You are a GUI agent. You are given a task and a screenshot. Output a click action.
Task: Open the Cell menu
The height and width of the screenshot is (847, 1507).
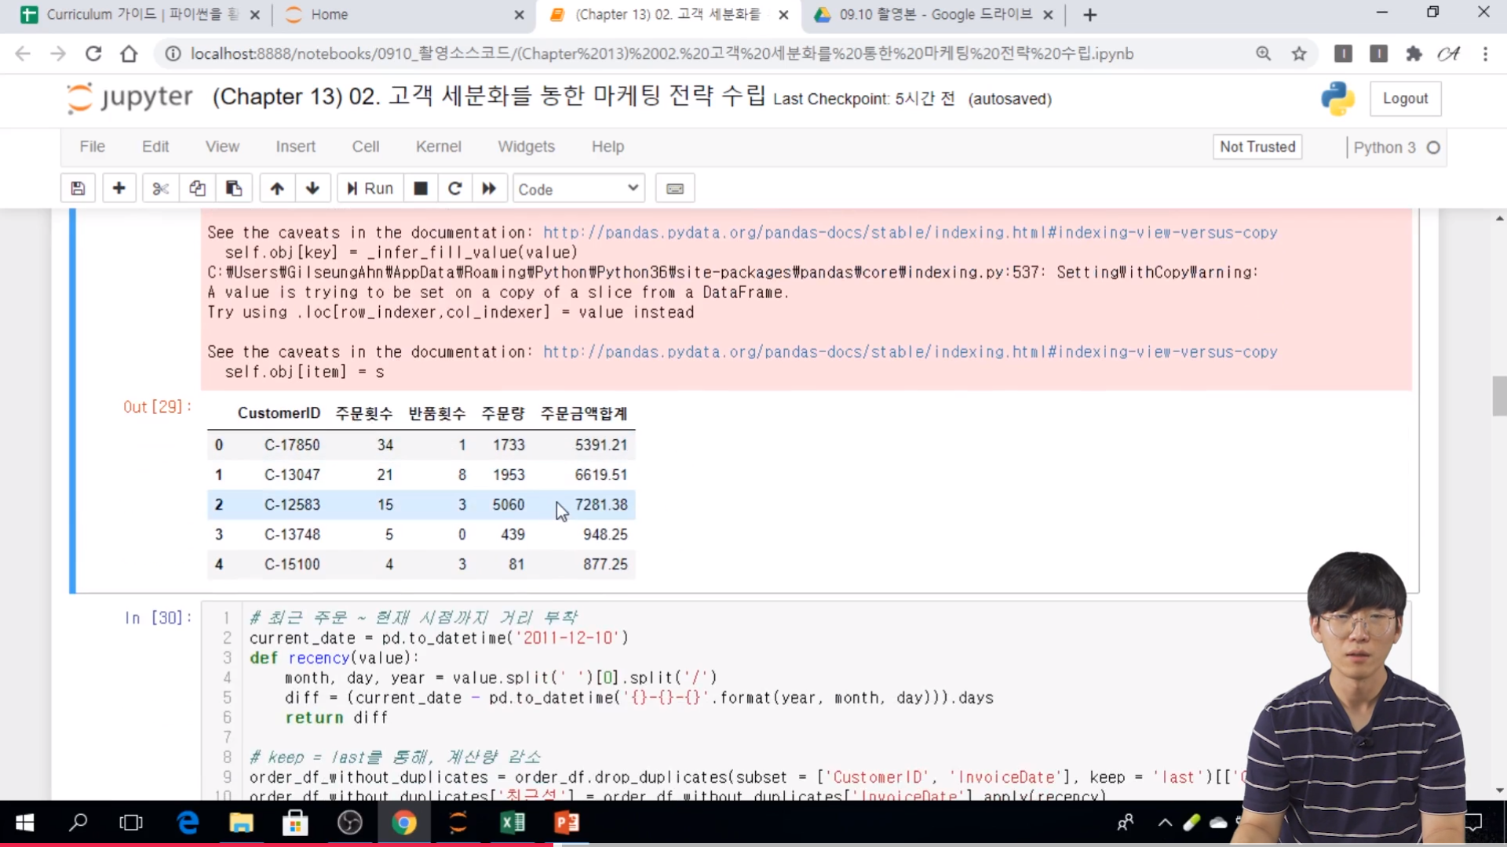(365, 147)
